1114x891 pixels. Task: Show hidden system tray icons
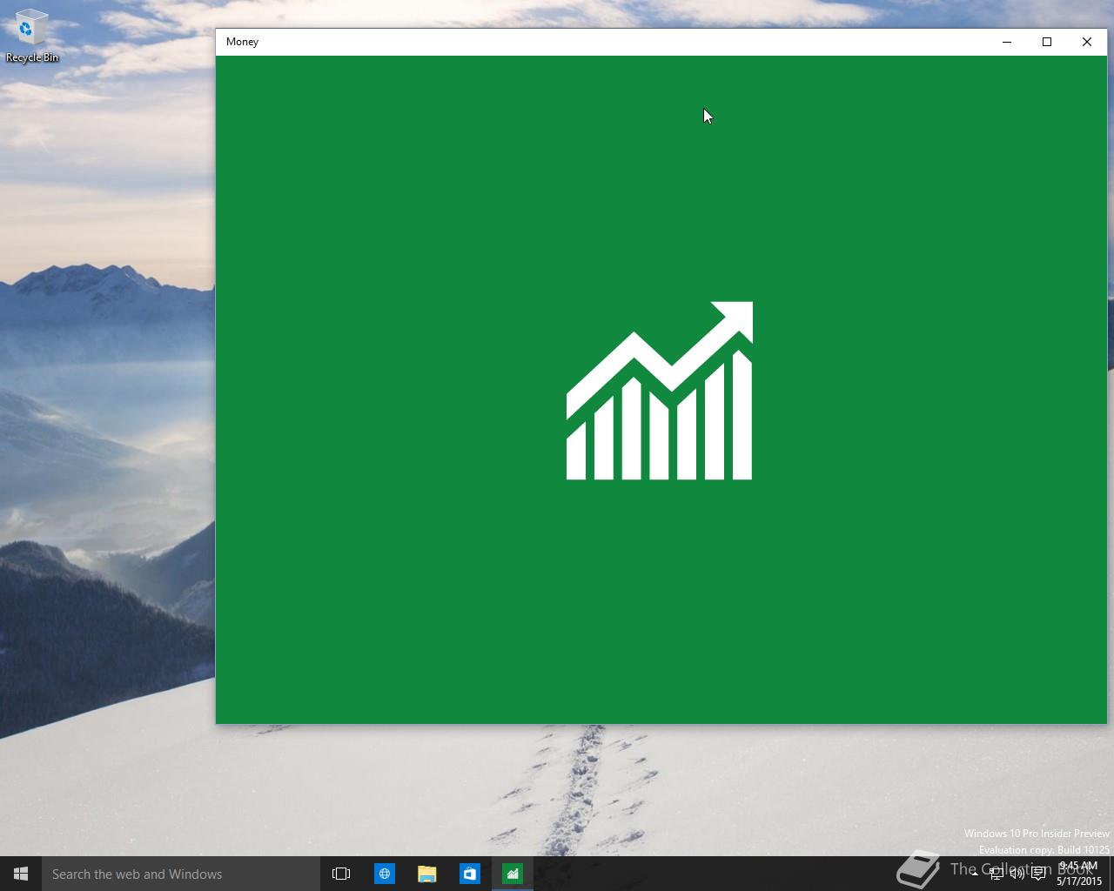click(x=974, y=874)
